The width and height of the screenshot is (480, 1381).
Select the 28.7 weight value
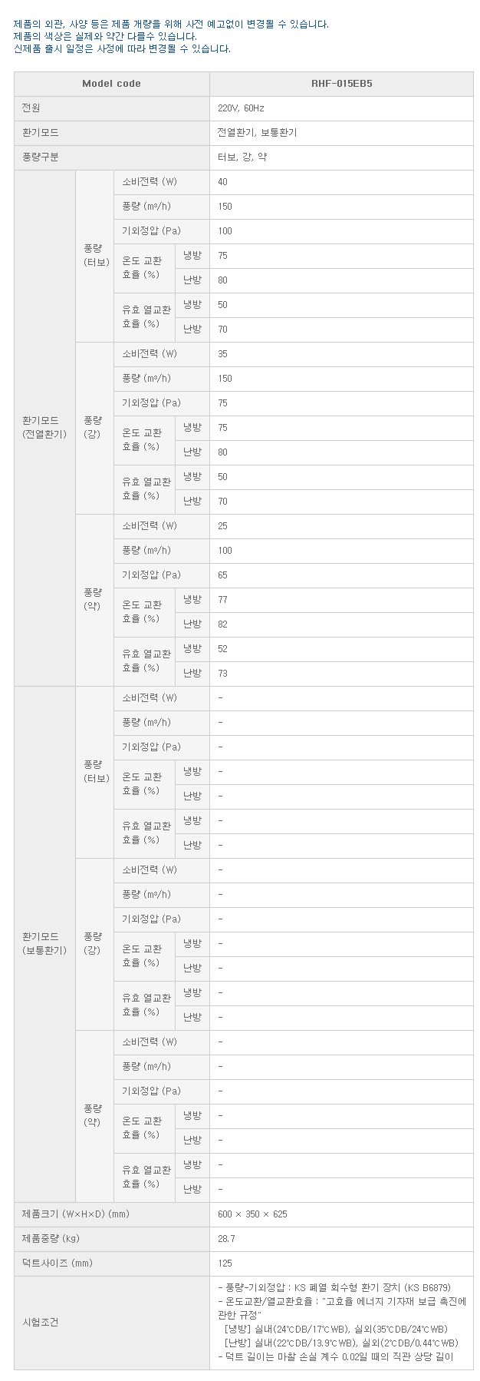click(x=226, y=1239)
